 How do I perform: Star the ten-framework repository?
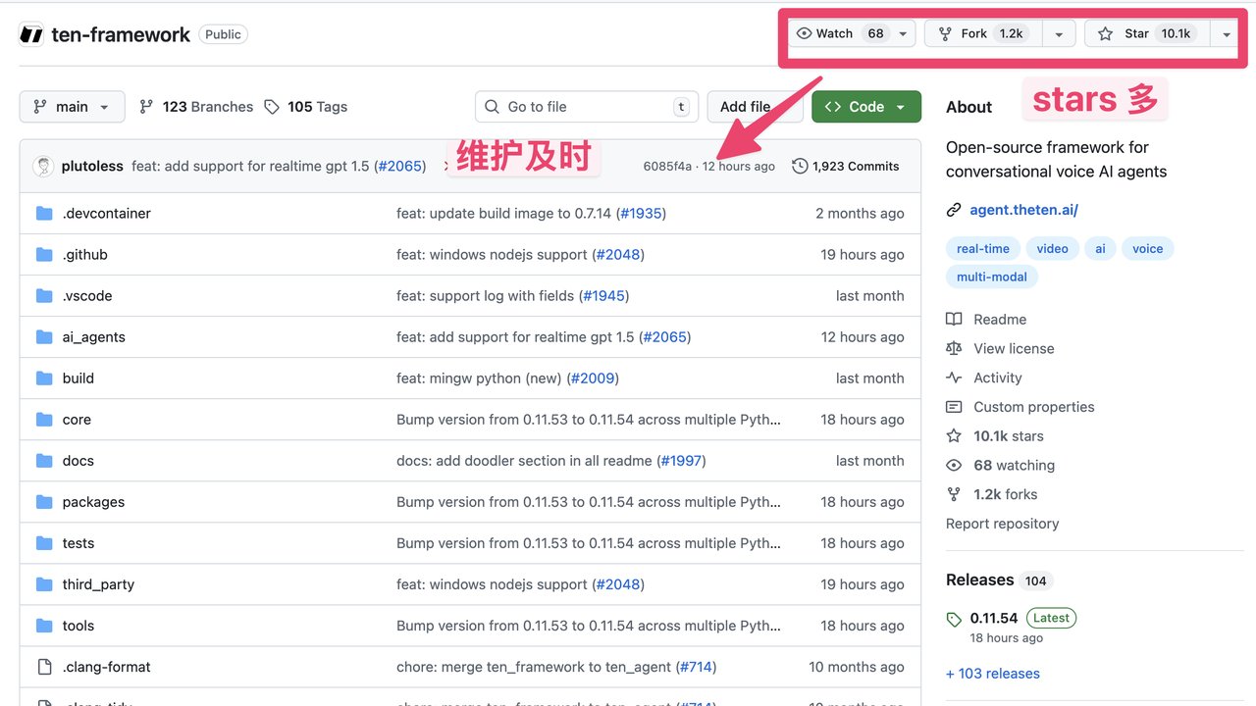click(x=1145, y=33)
